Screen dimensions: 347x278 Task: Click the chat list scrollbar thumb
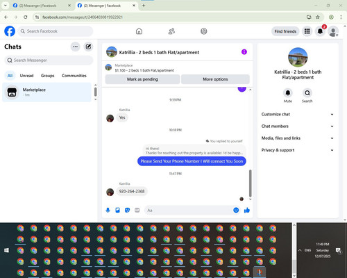click(96, 92)
